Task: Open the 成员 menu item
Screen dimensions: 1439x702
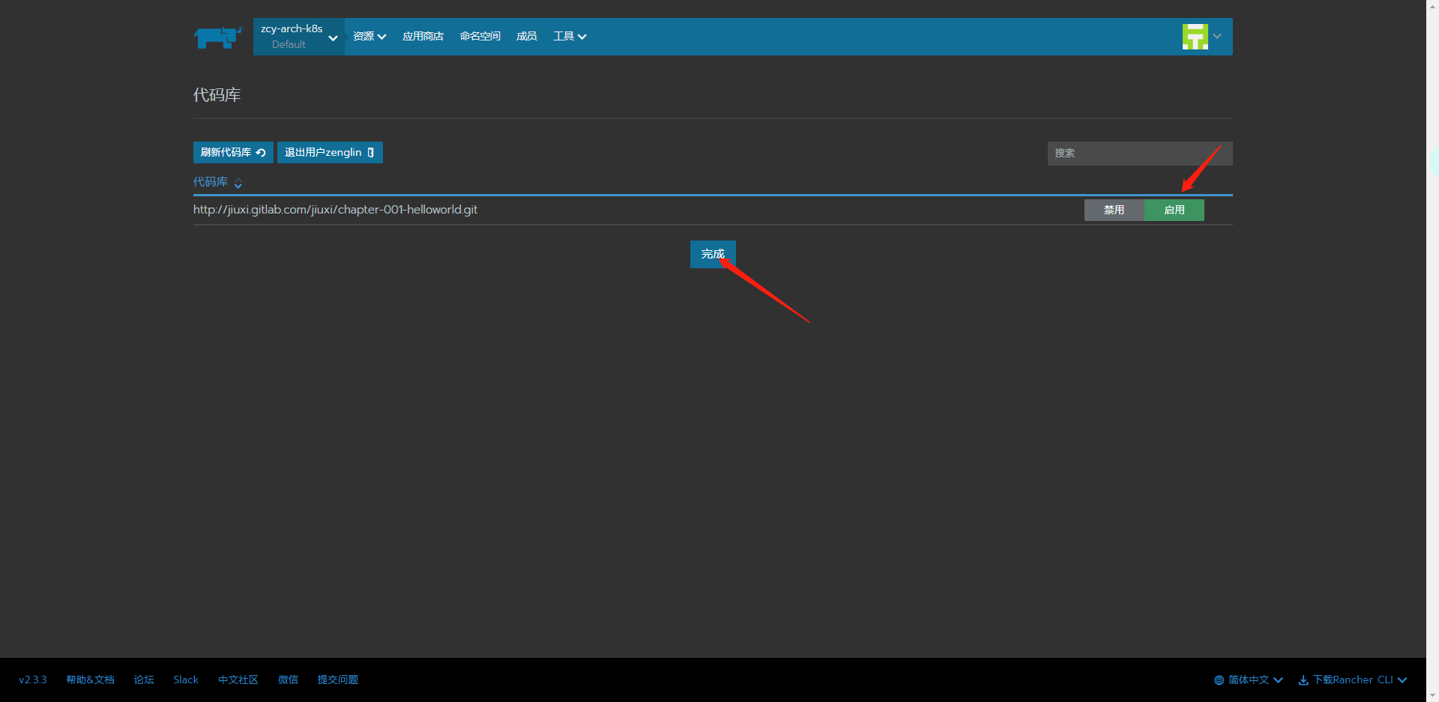Action: pos(526,37)
